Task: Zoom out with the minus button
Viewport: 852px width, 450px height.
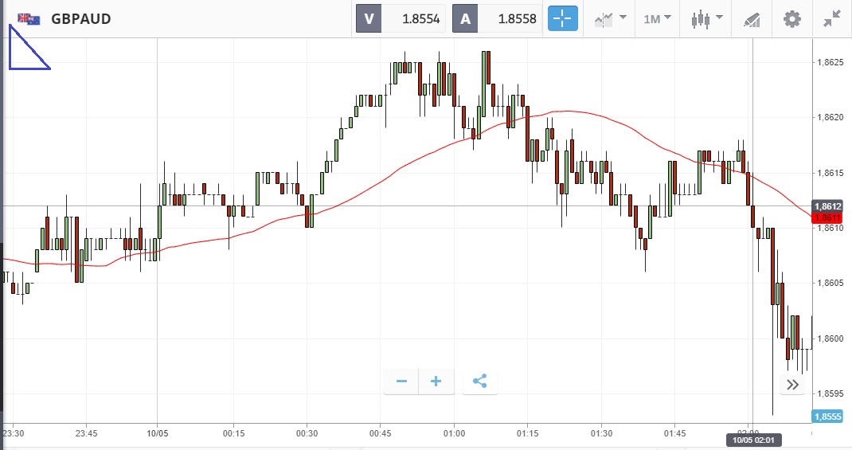Action: 401,382
